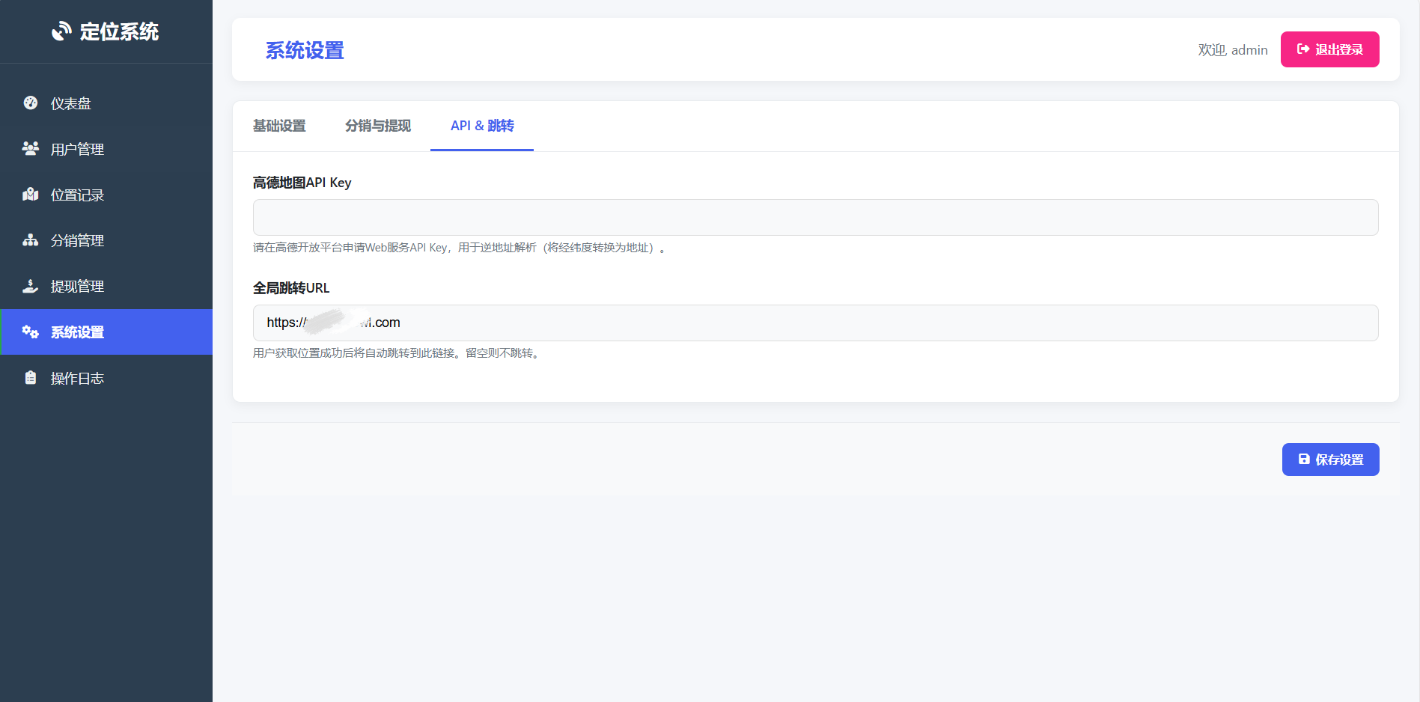Click the gears icon next to 系统设置
Screen dimensions: 1420x702
[x=30, y=332]
